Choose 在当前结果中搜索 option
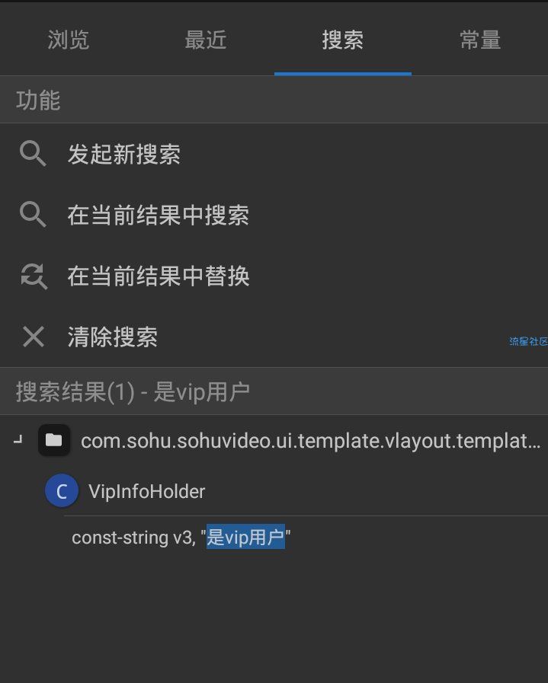 [274, 215]
